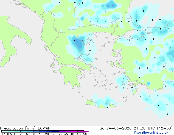Open the weatheronline.co.uk link

(151, 133)
